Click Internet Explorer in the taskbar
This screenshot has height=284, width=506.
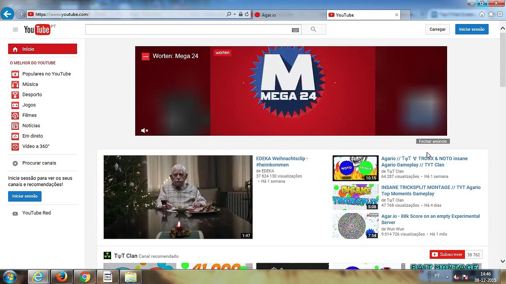(x=38, y=277)
